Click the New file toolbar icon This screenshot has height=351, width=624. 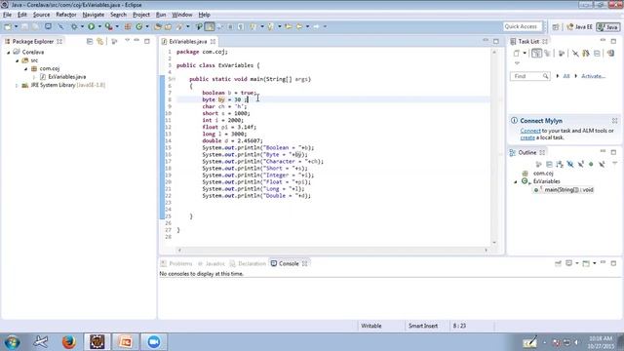point(8,26)
